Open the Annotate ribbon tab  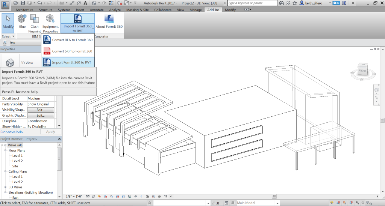97,10
